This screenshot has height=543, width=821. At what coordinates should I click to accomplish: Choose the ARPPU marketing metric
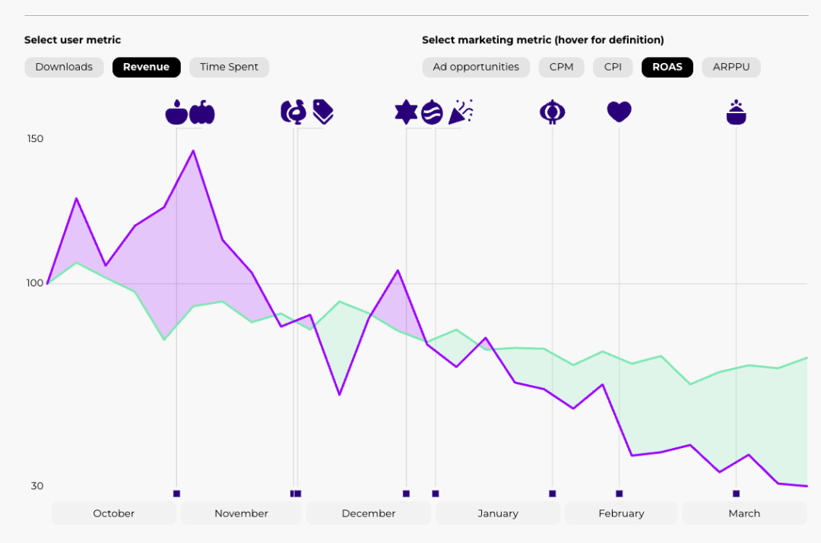point(731,67)
